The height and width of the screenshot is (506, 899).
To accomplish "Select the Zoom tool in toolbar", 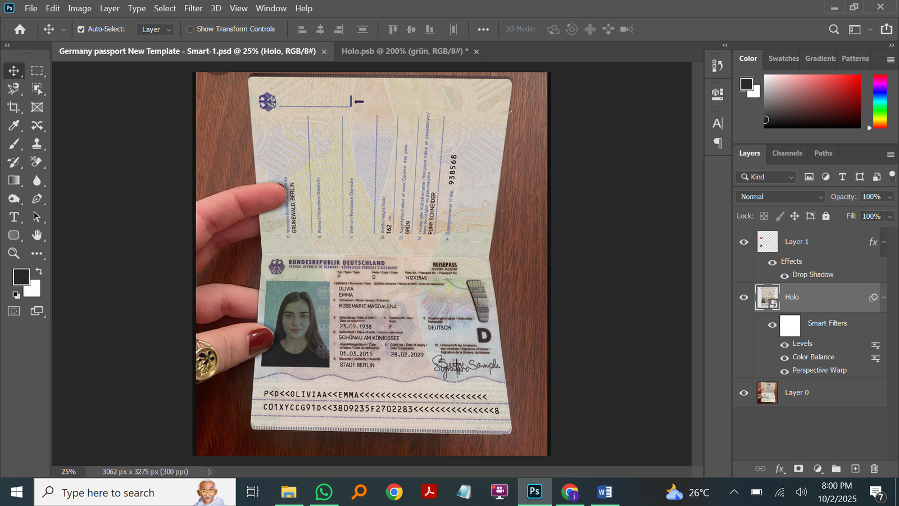I will 13,254.
